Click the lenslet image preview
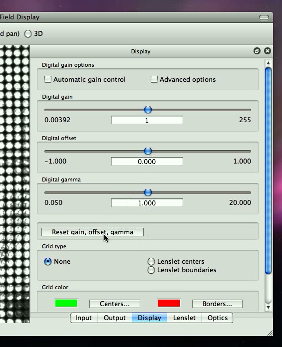 (x=14, y=183)
